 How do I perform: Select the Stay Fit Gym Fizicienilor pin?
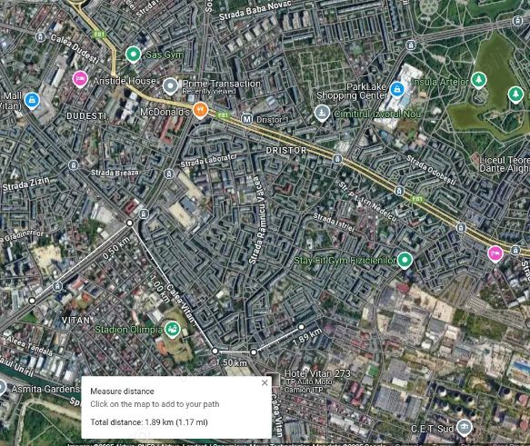(x=405, y=260)
